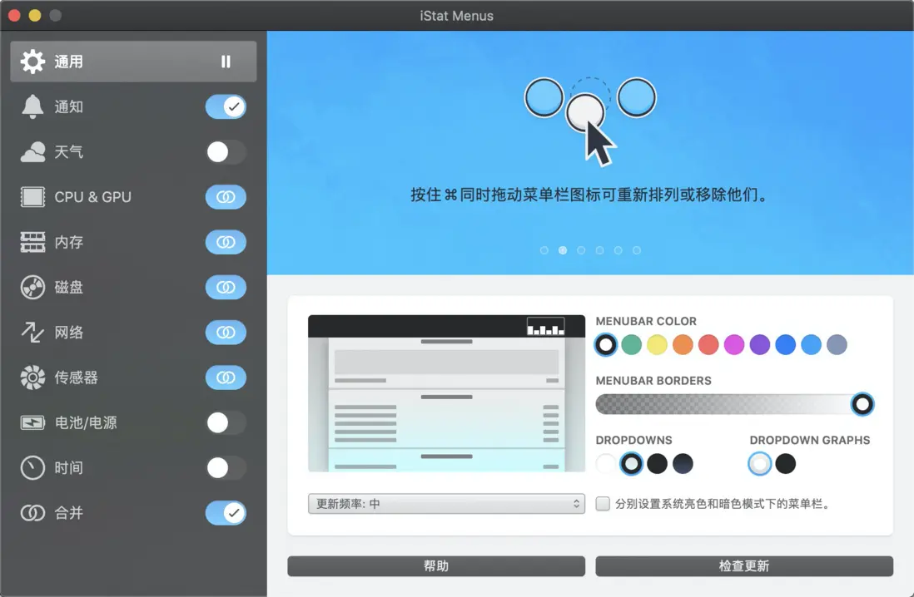Toggle the 网络 combined switch
Screen dimensions: 914x597
226,332
